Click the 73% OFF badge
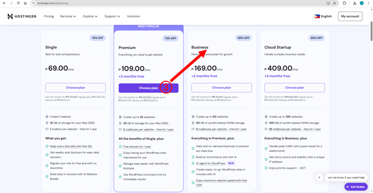Image resolution: width=373 pixels, height=193 pixels. coord(170,38)
